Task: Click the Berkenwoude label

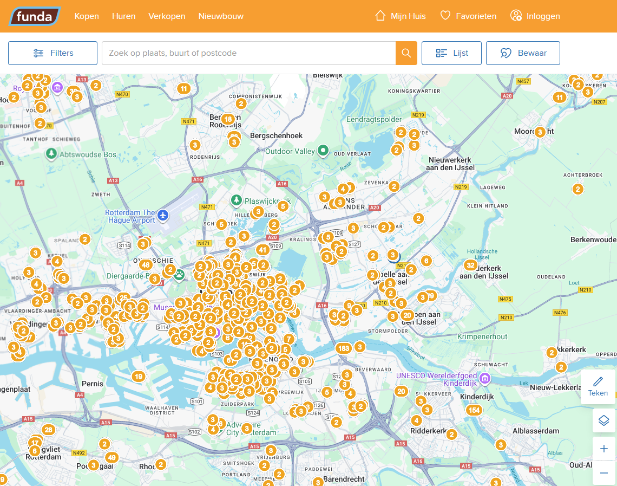Action: [593, 239]
